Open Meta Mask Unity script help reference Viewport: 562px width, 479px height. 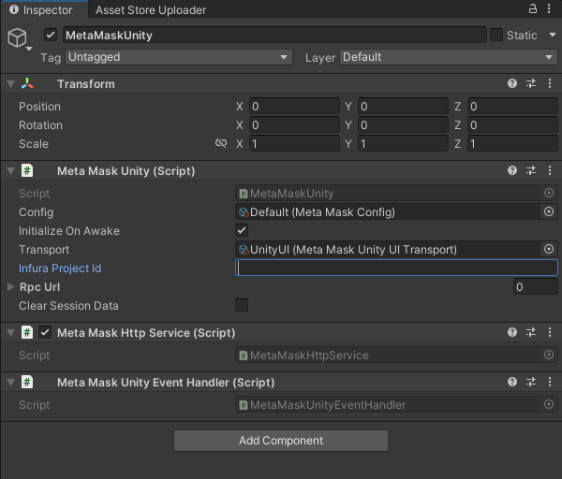pos(512,170)
